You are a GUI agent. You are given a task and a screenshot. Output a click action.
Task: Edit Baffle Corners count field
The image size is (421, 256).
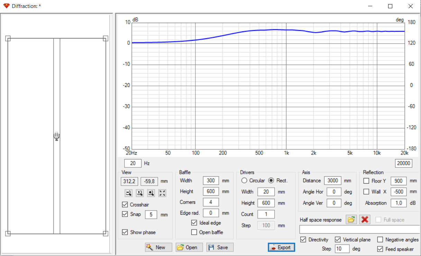pos(211,202)
